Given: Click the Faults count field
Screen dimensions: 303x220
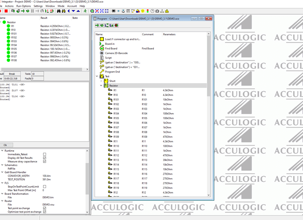Looking at the screenshot, I should tap(37, 78).
